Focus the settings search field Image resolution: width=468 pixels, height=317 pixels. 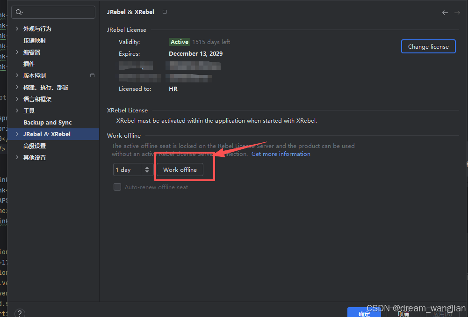(x=53, y=12)
